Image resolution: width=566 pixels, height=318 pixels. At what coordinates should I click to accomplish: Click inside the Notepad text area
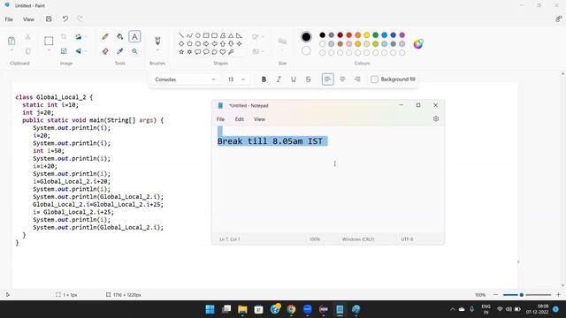(x=328, y=179)
